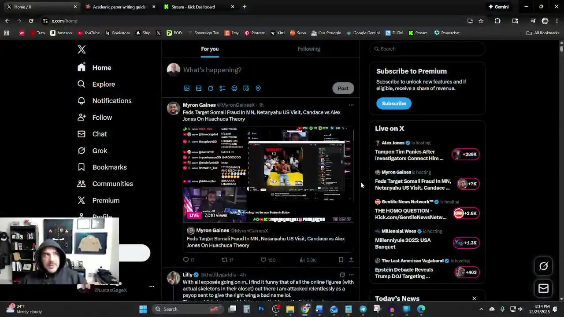Click the schedule post icon in composer
The width and height of the screenshot is (564, 317).
pyautogui.click(x=246, y=88)
